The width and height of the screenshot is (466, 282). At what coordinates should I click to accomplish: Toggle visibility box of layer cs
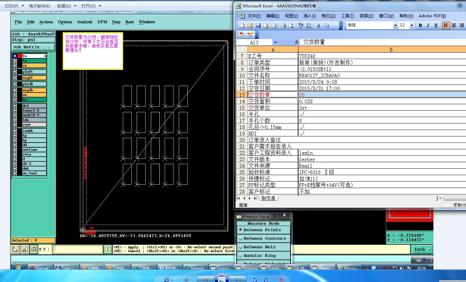click(x=15, y=65)
